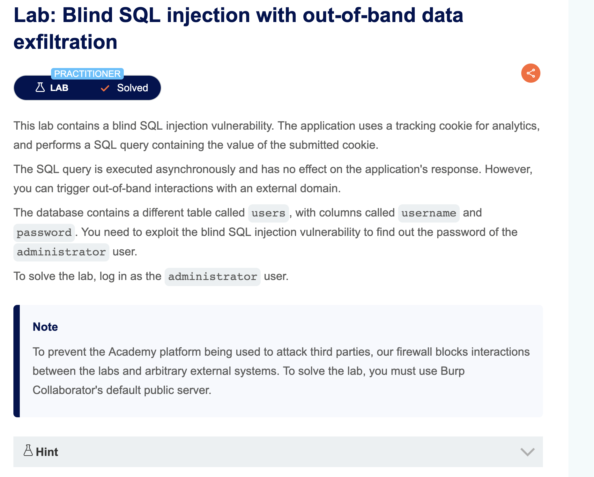This screenshot has width=594, height=477.
Task: Click the Solved status label
Action: (x=132, y=88)
